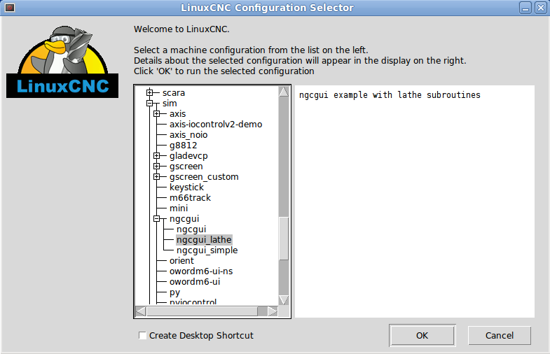Image resolution: width=550 pixels, height=354 pixels.
Task: Click the horizontal scroll left arrow
Action: coord(140,311)
